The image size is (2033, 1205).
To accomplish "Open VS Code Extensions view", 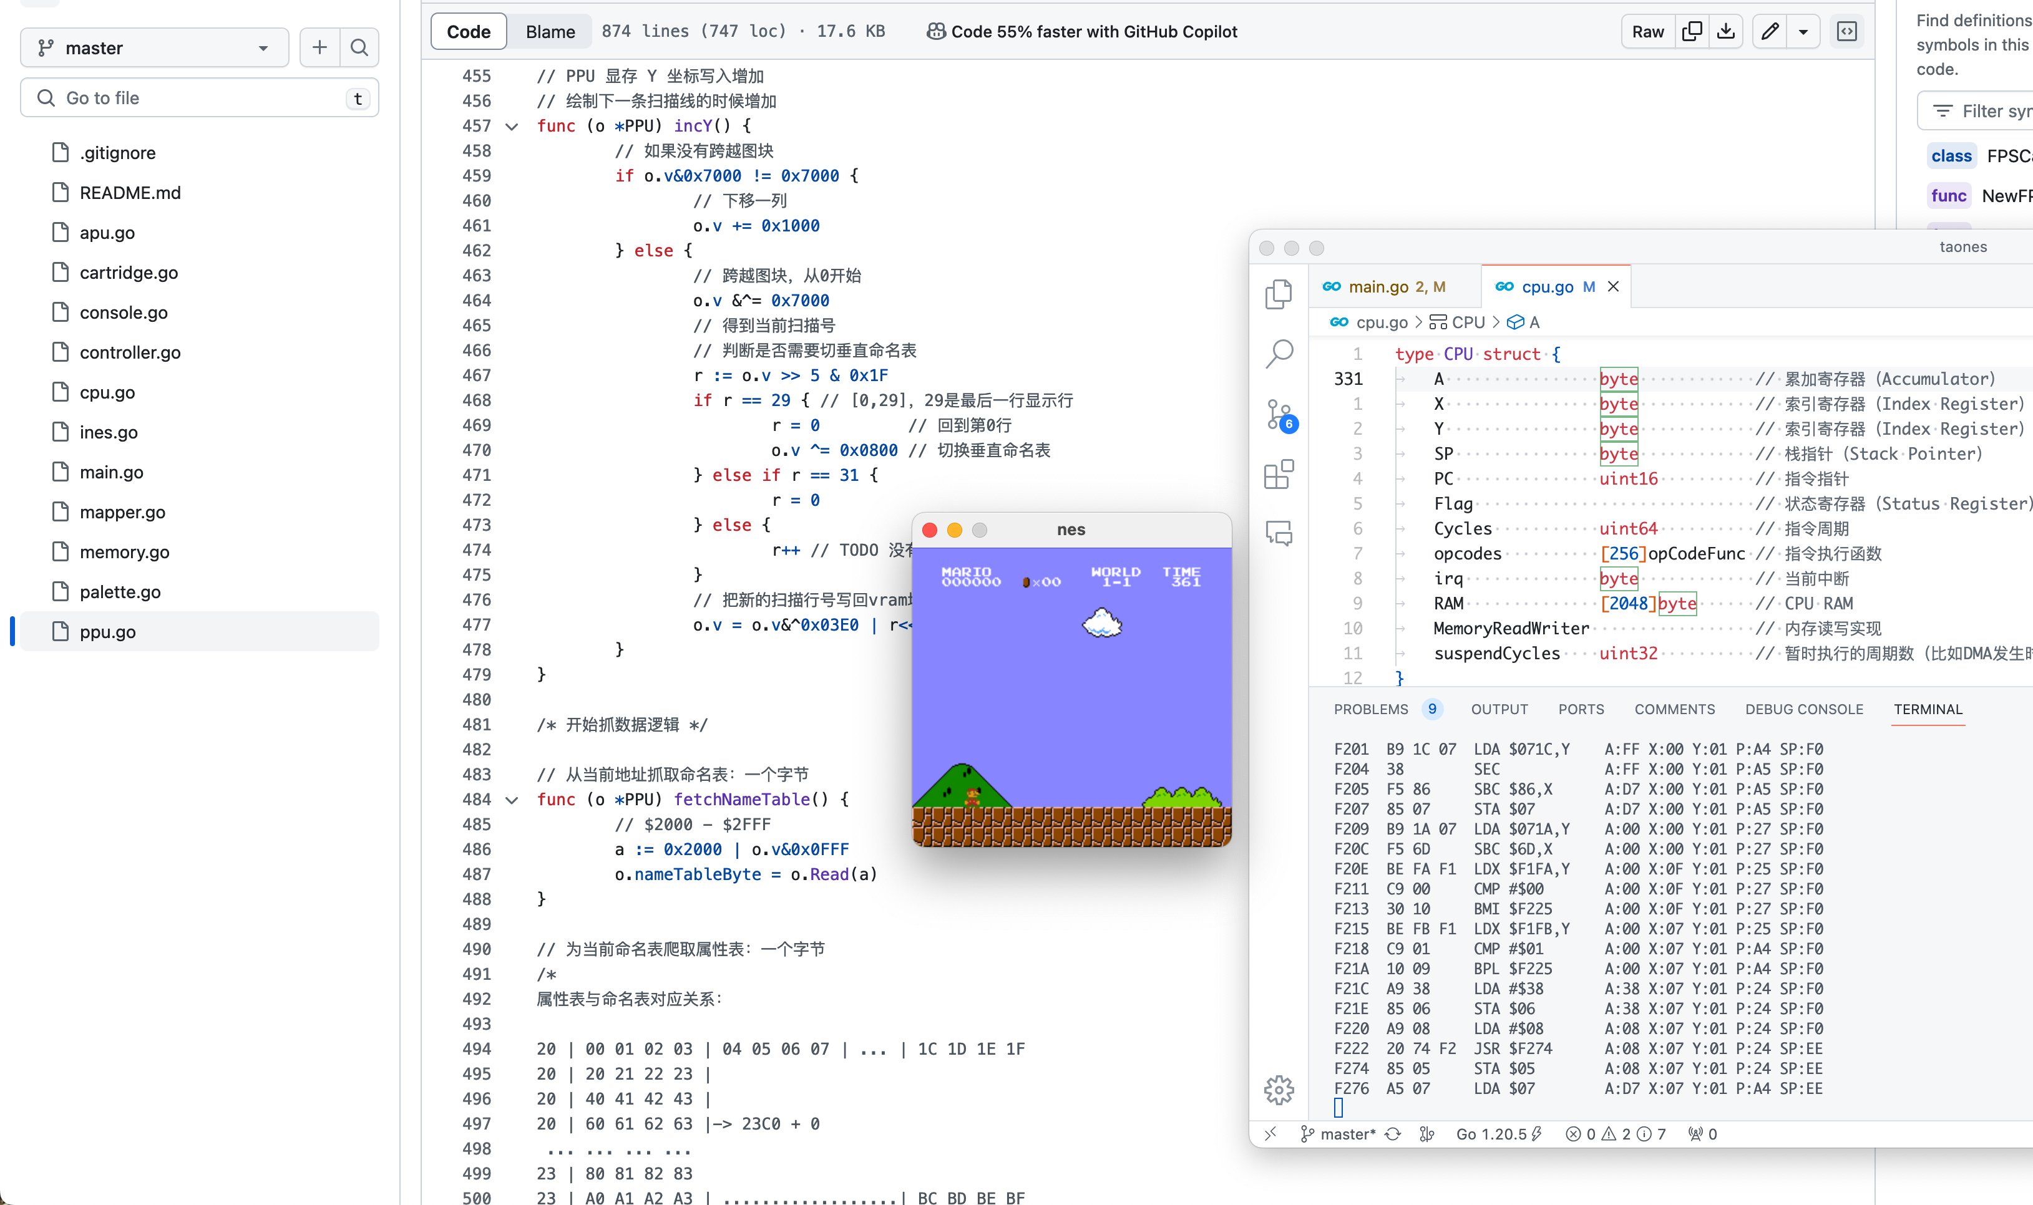I will [1279, 474].
